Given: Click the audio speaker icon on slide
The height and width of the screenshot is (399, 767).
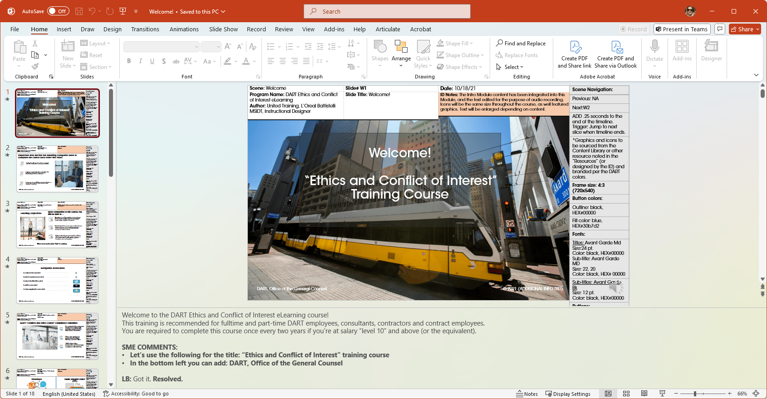Looking at the screenshot, I should (x=615, y=287).
